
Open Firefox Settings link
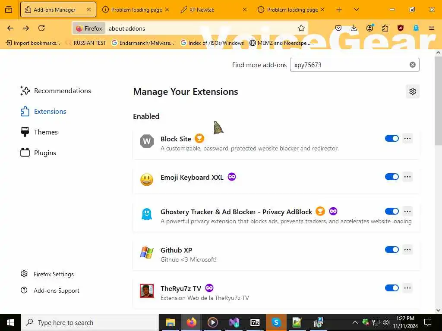click(x=47, y=274)
